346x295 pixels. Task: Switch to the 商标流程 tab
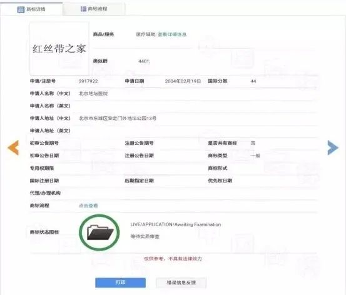tap(94, 9)
